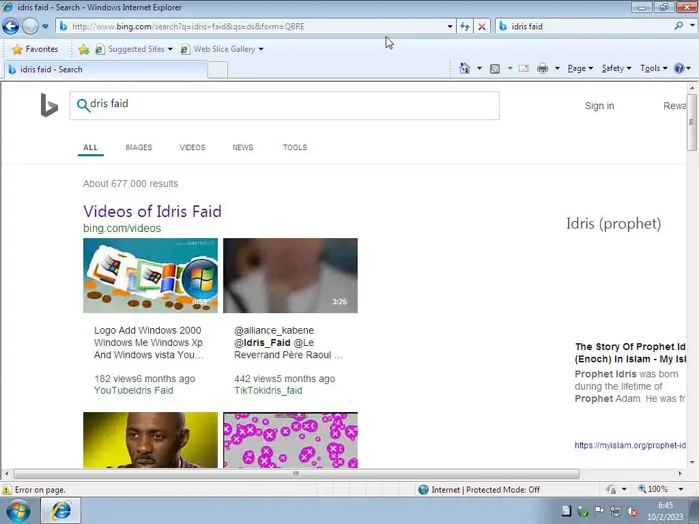The height and width of the screenshot is (524, 699).
Task: Click Add to Favorites Bar star icon
Action: coord(83,49)
